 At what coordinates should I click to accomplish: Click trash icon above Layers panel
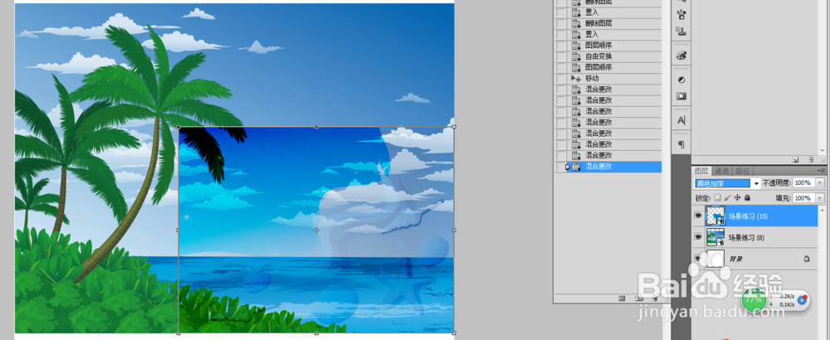coord(810,159)
